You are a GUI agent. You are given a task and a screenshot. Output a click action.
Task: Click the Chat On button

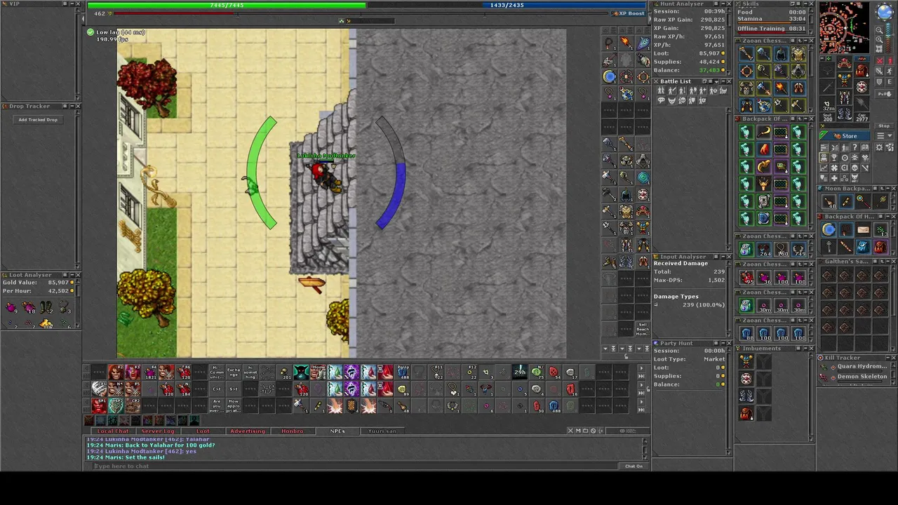634,466
